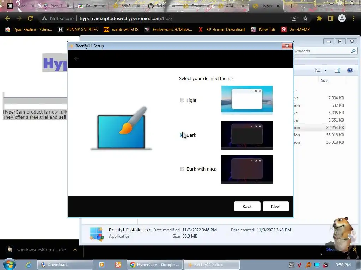Click the Not secure warning icon
This screenshot has width=361, height=270.
click(x=44, y=18)
